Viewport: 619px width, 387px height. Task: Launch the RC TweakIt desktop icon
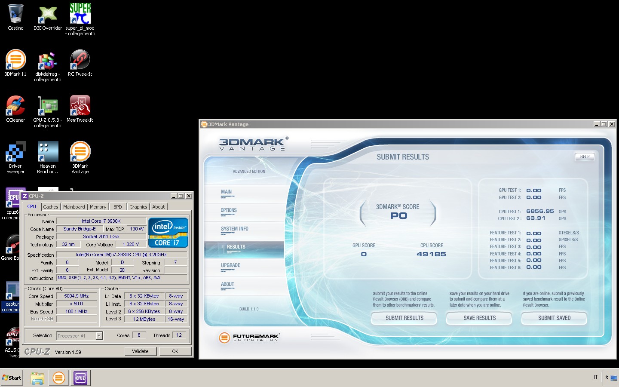(80, 59)
